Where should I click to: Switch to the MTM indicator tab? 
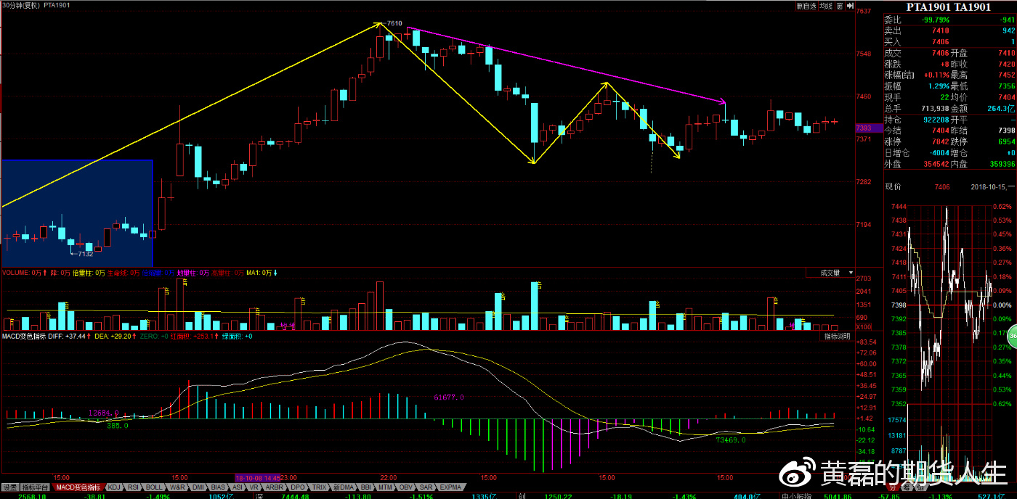(385, 487)
